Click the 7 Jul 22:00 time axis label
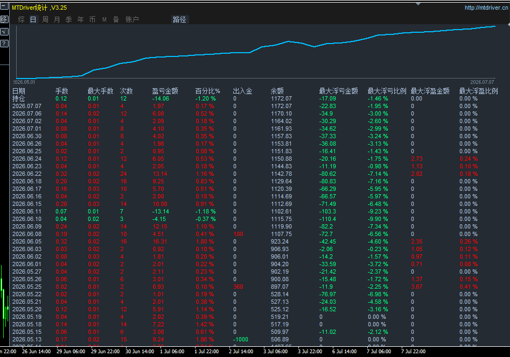 pyautogui.click(x=414, y=352)
